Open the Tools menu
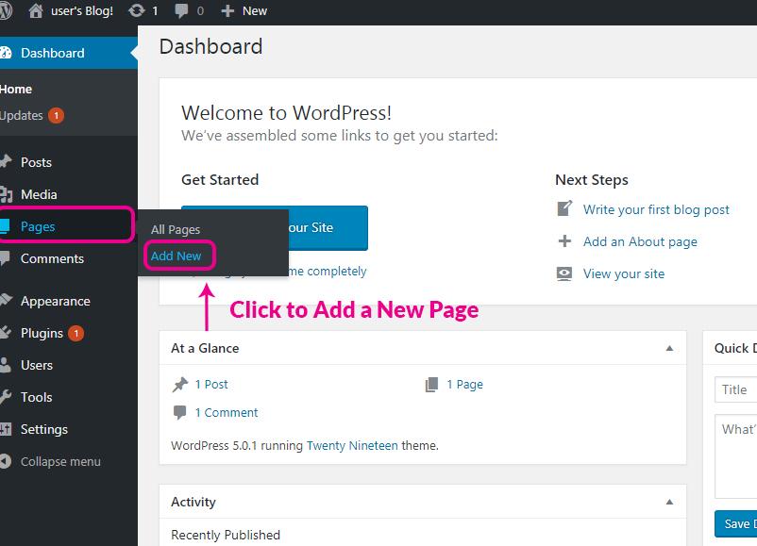This screenshot has height=546, width=757. pyautogui.click(x=69, y=397)
